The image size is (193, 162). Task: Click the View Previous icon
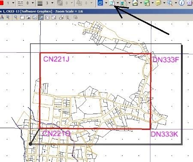coord(47,18)
